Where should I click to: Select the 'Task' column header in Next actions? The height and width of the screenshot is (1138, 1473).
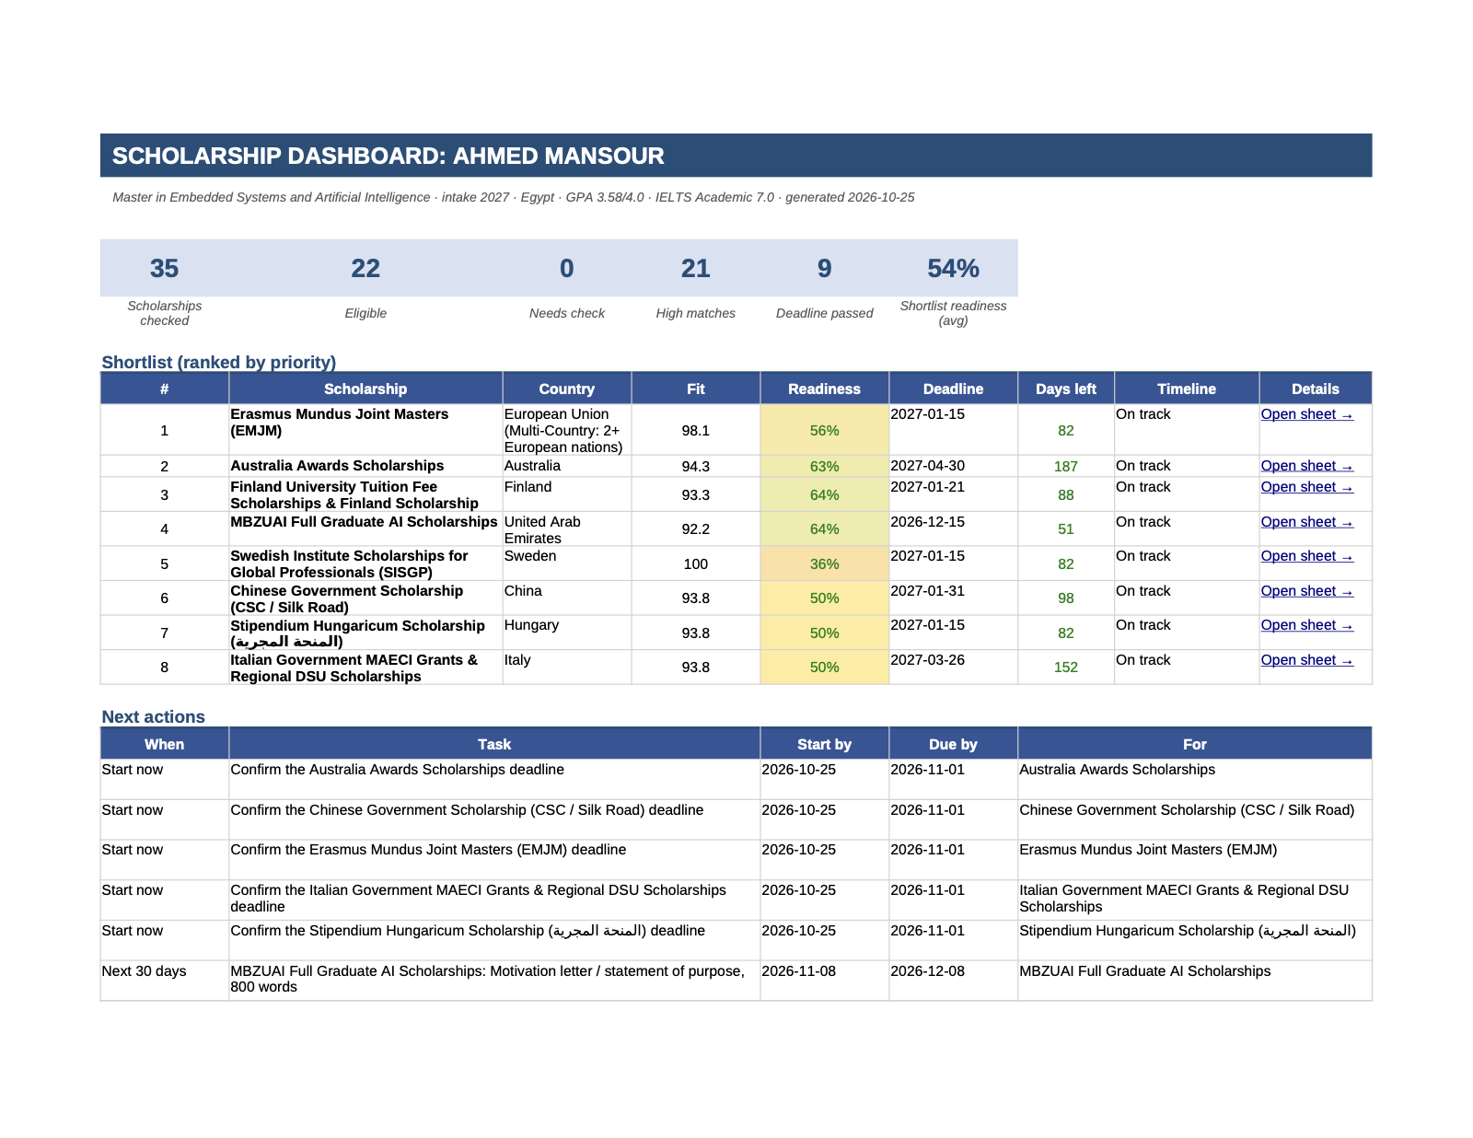494,744
